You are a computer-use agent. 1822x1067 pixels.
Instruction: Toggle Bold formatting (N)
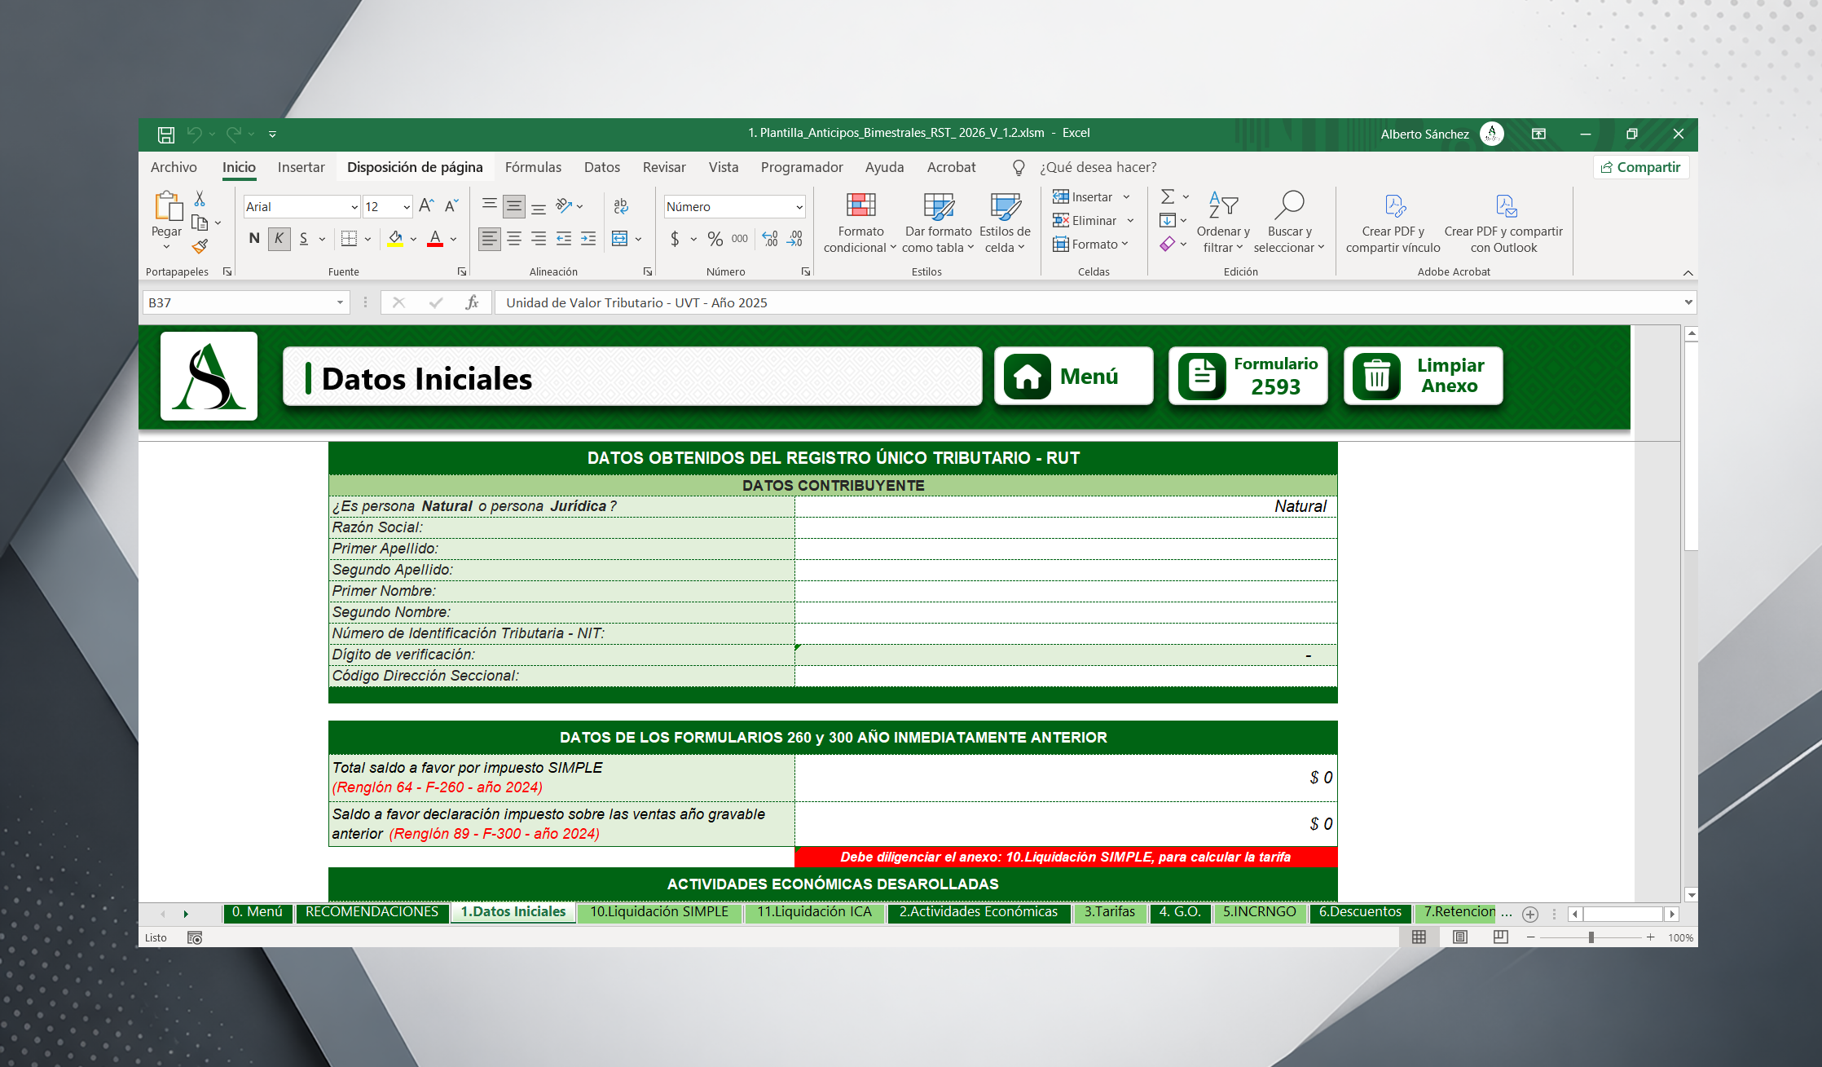tap(254, 239)
